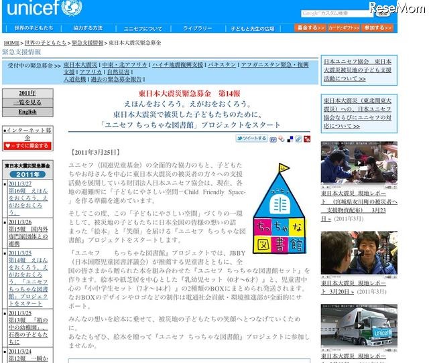The height and width of the screenshot is (363, 429).
Task: Click the red Yahoo bookmark icon
Action: 307,139
